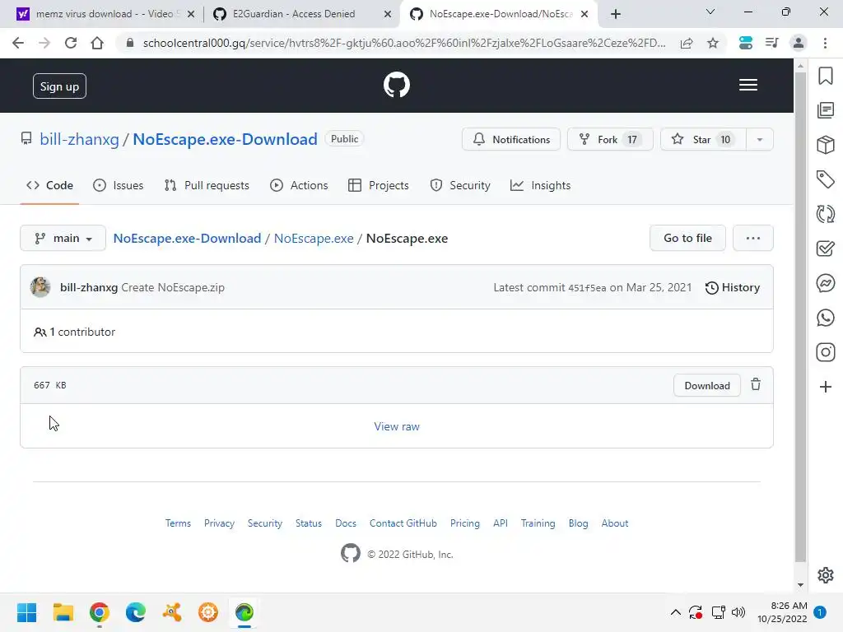This screenshot has height=632, width=843.
Task: Open Docs footer link
Action: pos(346,523)
